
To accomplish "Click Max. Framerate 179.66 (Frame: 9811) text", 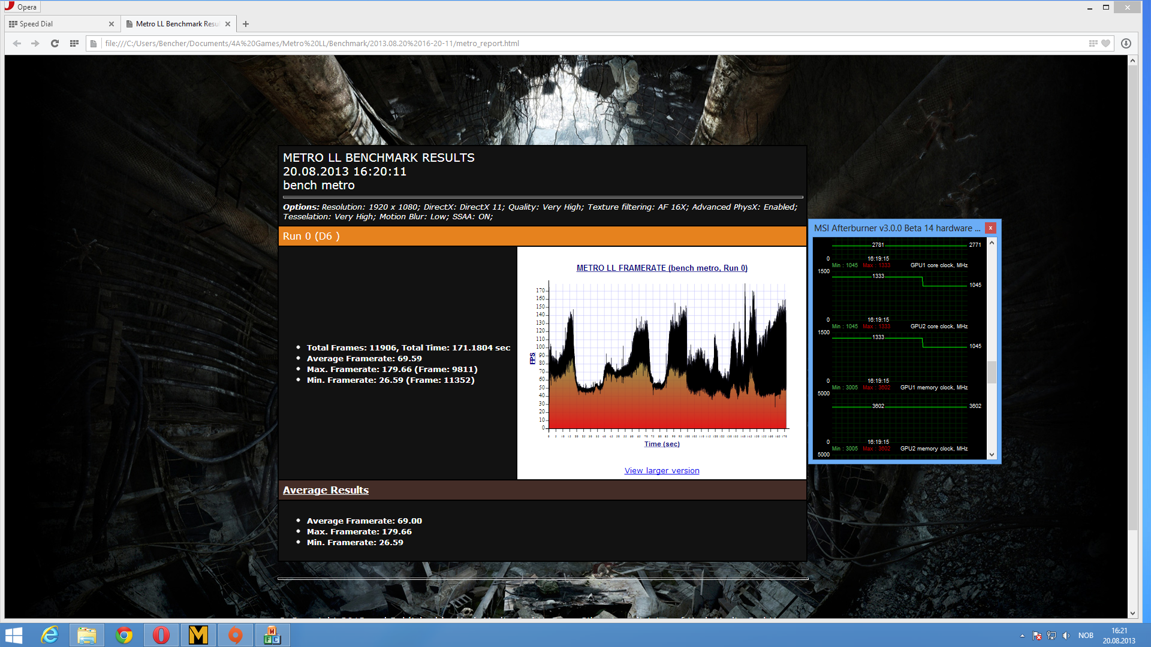I will point(392,370).
